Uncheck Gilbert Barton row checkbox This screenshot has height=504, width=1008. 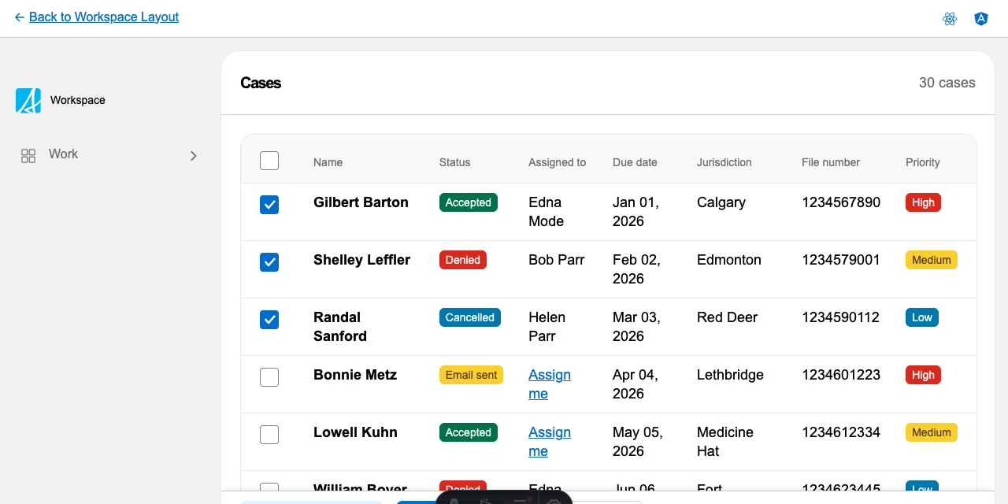click(x=269, y=205)
